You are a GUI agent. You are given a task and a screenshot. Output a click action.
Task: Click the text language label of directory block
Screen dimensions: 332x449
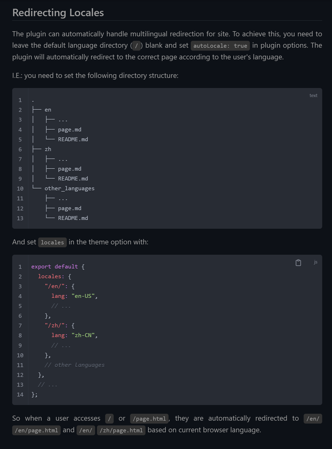[313, 95]
